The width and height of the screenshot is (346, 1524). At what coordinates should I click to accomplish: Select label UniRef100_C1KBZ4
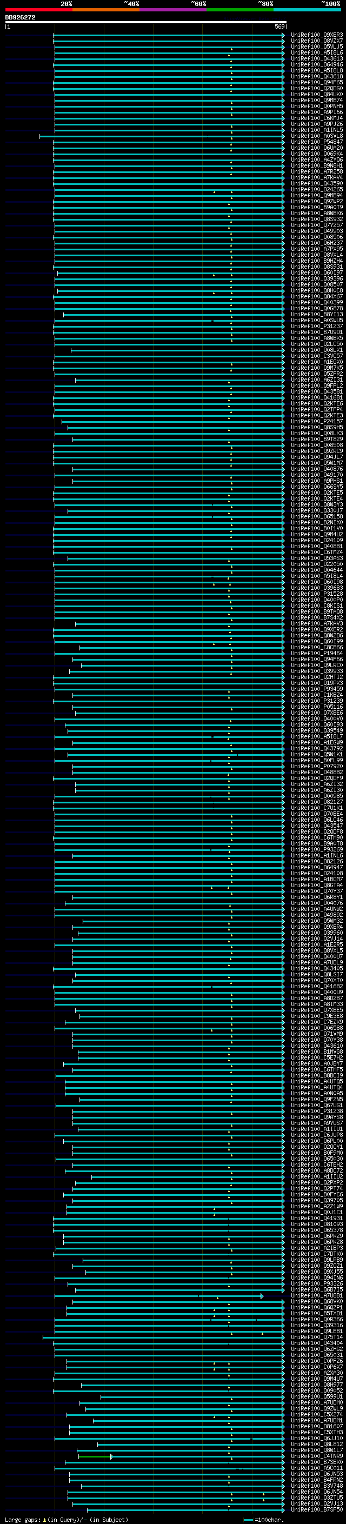coord(316,695)
